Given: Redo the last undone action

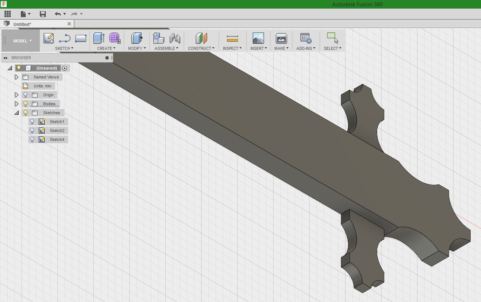Looking at the screenshot, I should click(x=74, y=14).
